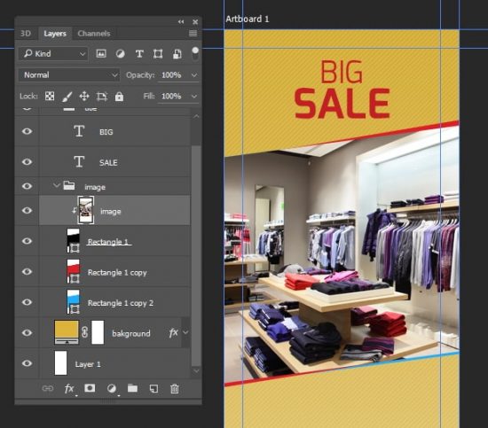Add layer mask icon

90,388
